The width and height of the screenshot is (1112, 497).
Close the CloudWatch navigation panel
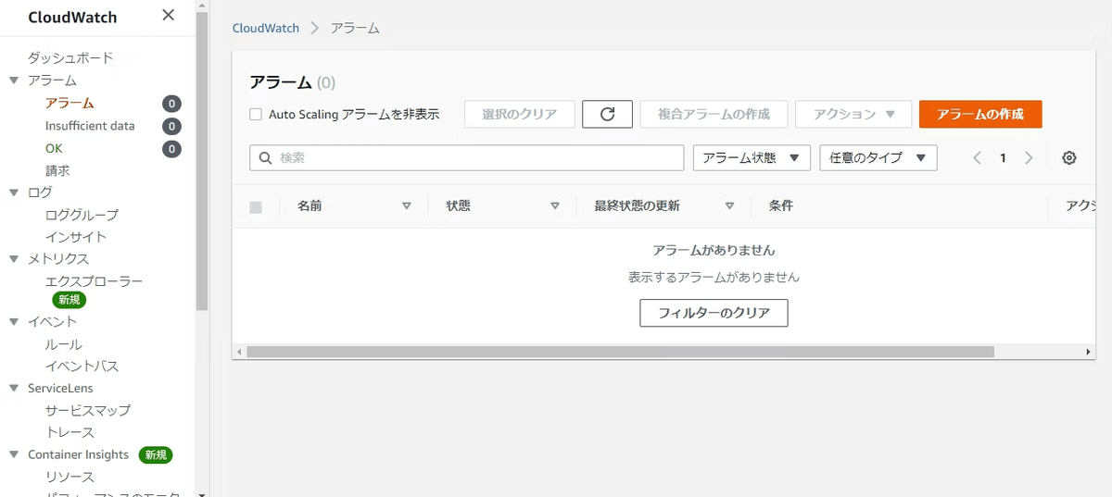[168, 15]
